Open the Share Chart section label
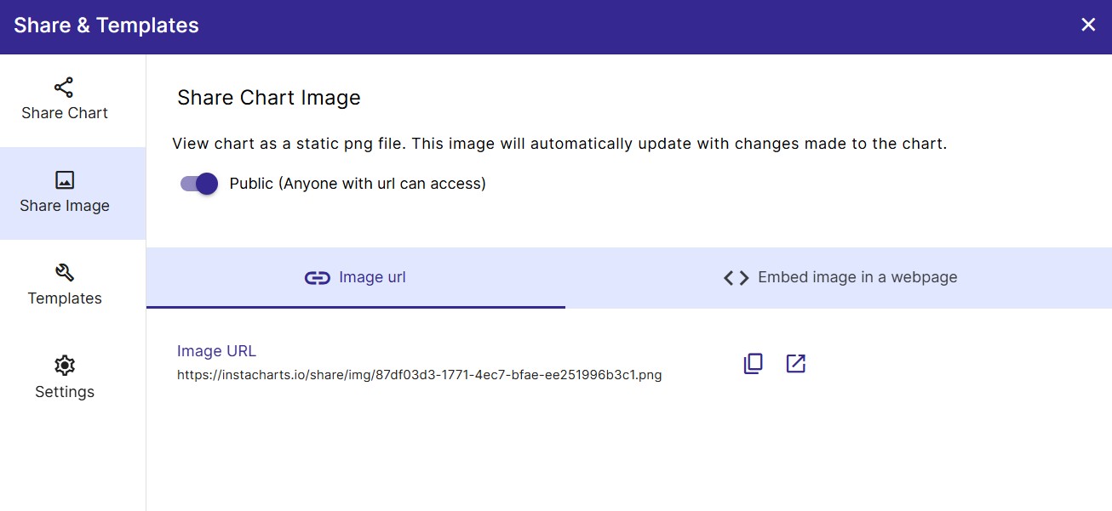Image resolution: width=1112 pixels, height=511 pixels. coord(65,113)
